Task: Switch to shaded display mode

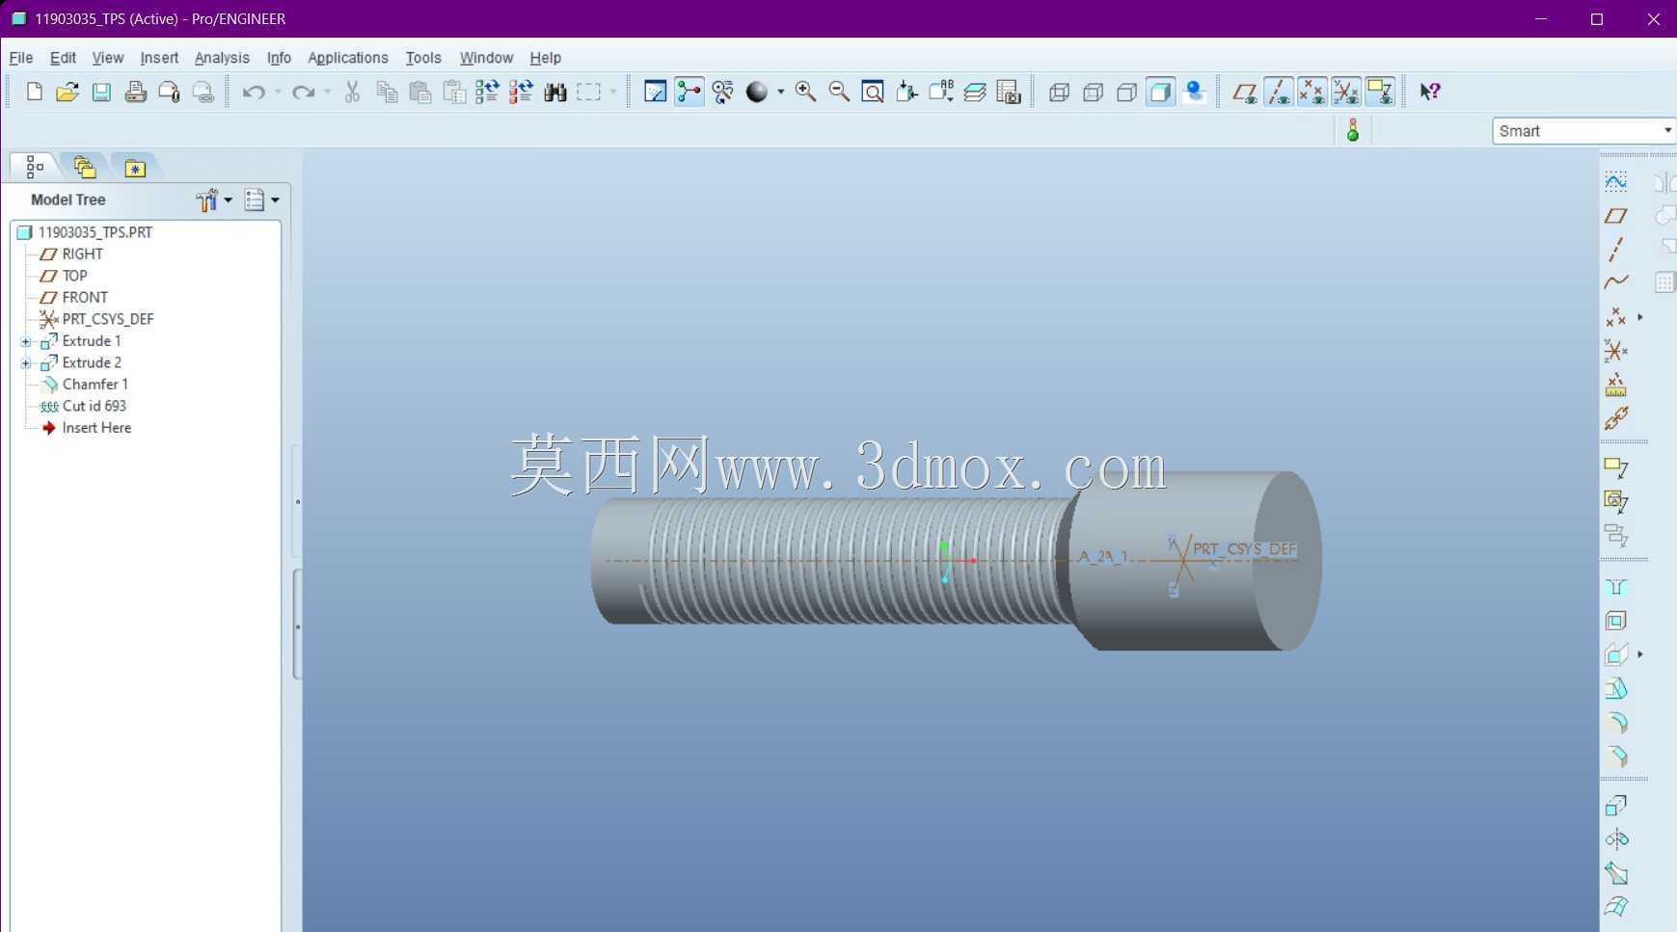Action: [x=1160, y=92]
